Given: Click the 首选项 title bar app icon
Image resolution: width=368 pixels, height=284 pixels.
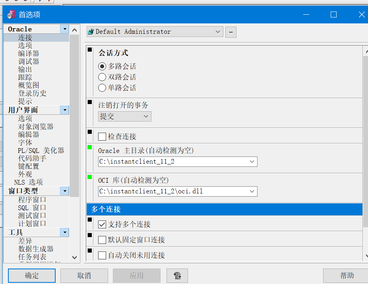Looking at the screenshot, I should 12,15.
